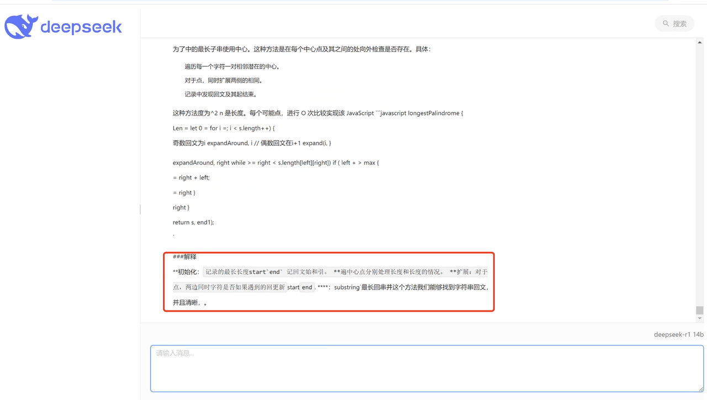This screenshot has width=707, height=400.
Task: Click the text 'substring`最长回串'
Action: coord(360,287)
